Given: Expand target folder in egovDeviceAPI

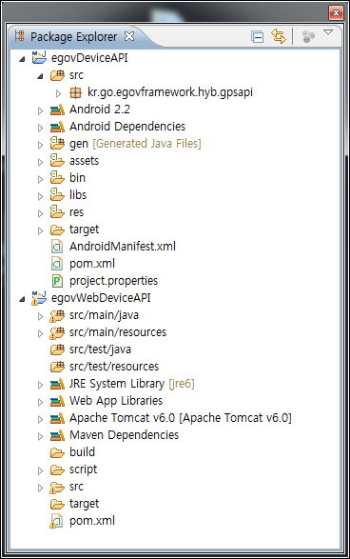Looking at the screenshot, I should (40, 230).
